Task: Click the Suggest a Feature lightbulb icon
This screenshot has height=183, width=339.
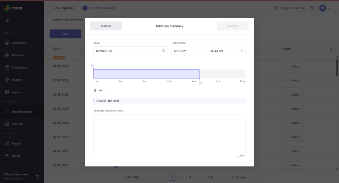Action: (275, 8)
